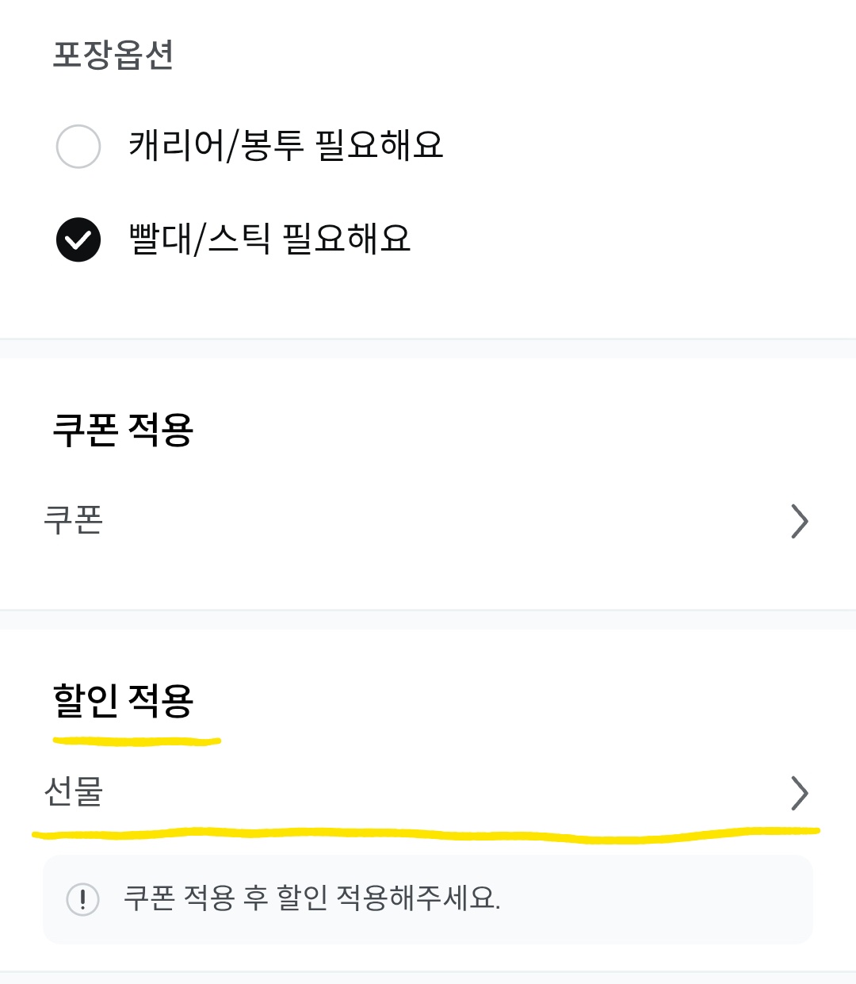Click the 쿠폰 row to apply a coupon
The width and height of the screenshot is (856, 984).
428,521
